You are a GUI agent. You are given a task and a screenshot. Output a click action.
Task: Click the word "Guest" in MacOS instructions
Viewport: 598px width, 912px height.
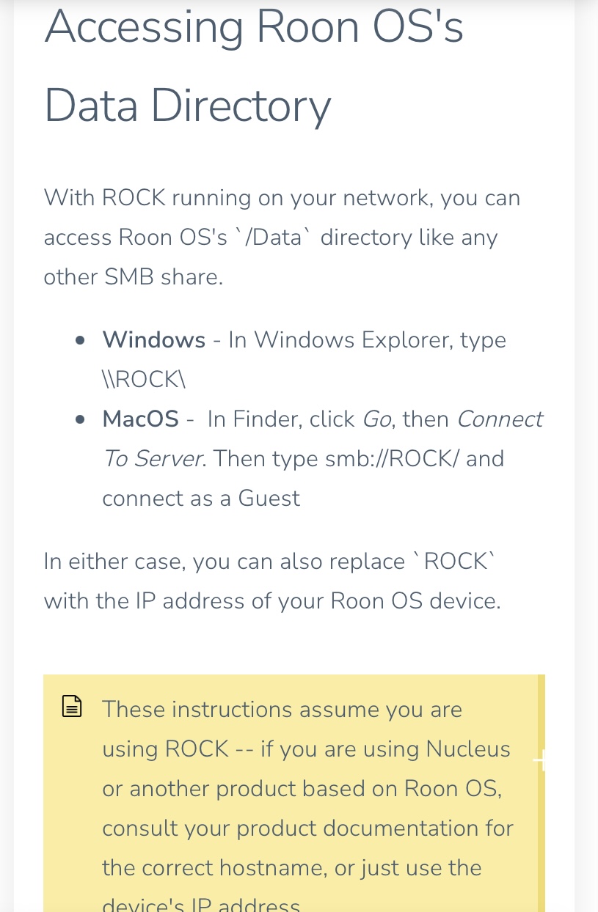pyautogui.click(x=269, y=499)
